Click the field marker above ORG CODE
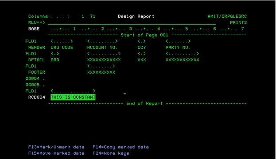 (62, 41)
